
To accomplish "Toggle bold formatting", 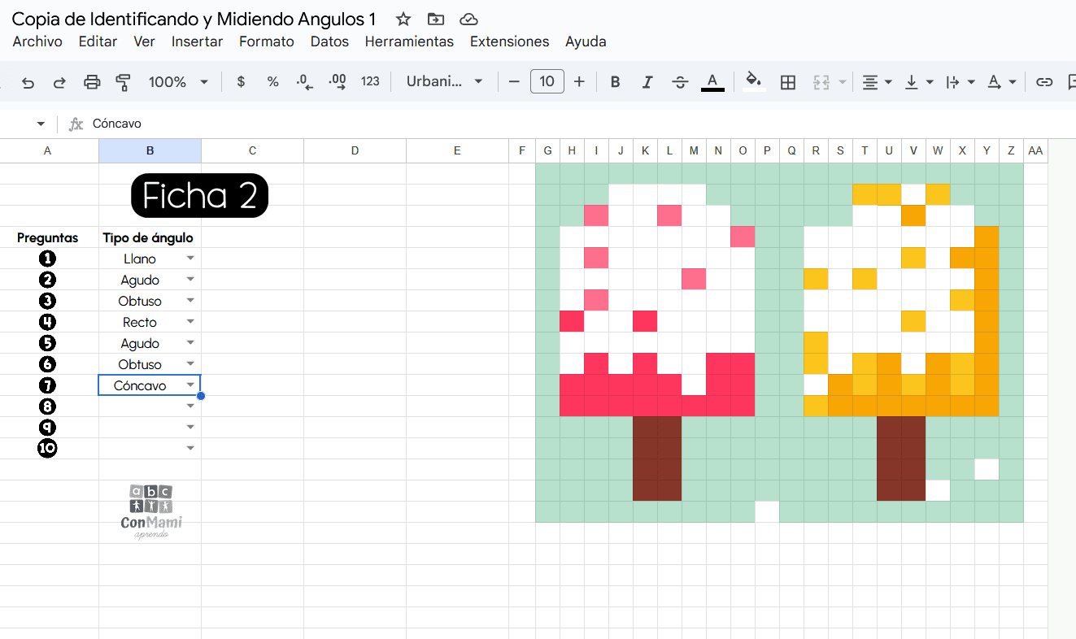I will click(x=615, y=81).
